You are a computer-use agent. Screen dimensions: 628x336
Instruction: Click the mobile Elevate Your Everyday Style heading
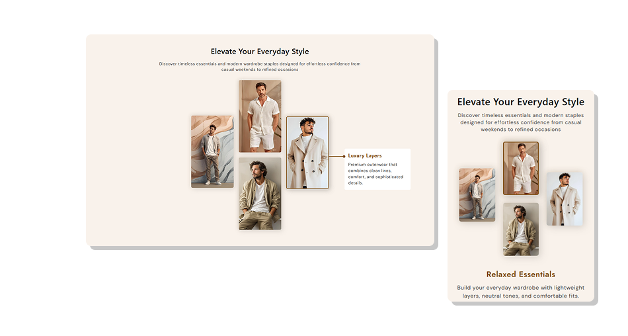tap(521, 102)
